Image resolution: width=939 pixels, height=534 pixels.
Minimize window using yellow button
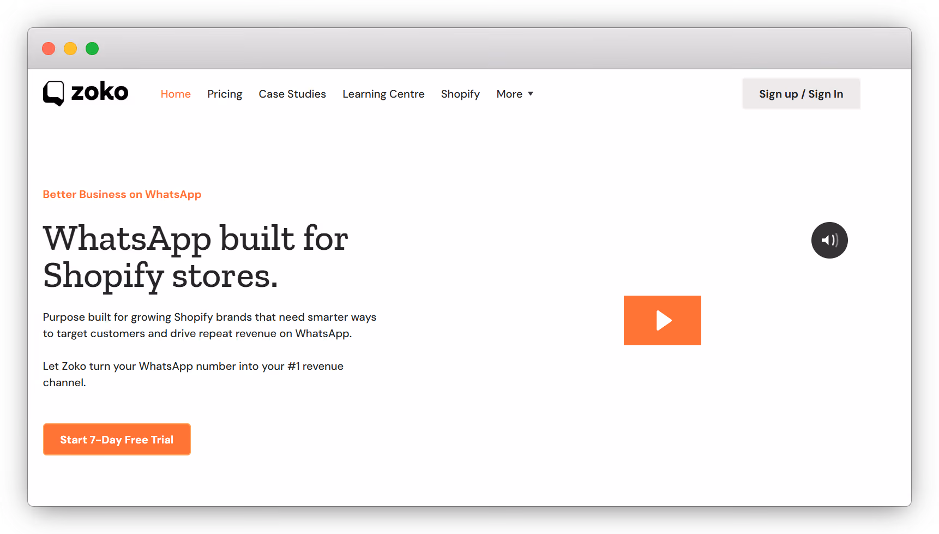click(70, 49)
